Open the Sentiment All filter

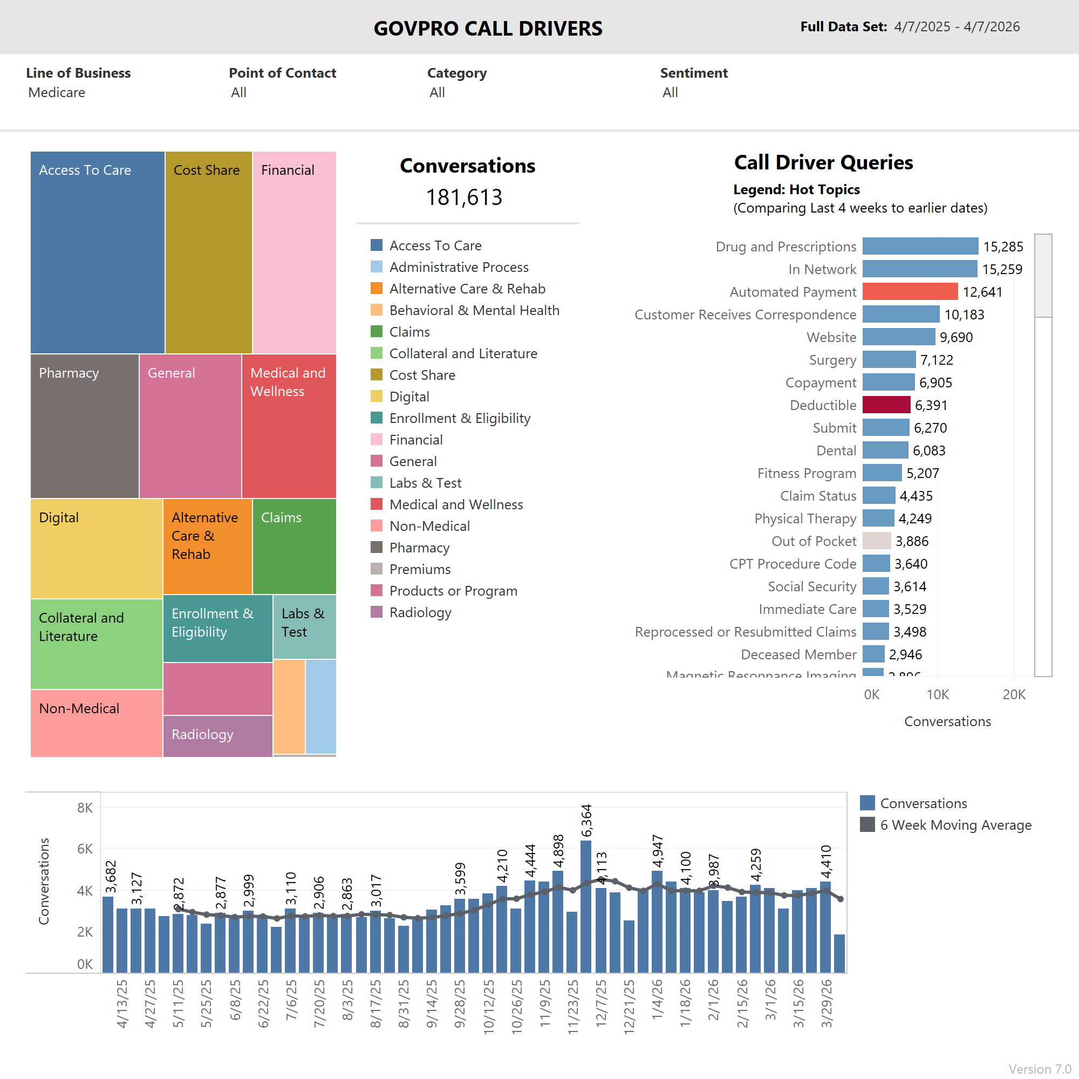670,93
